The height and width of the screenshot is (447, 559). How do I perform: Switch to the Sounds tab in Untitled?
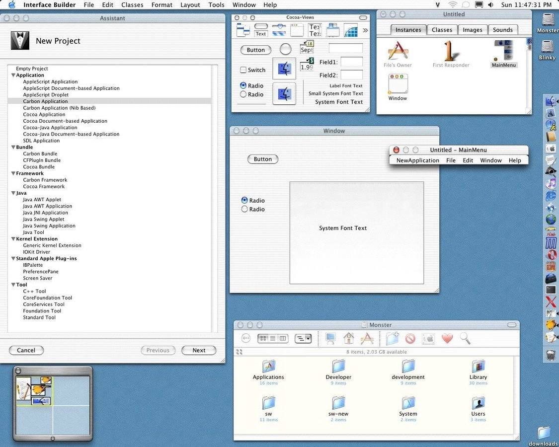tap(503, 30)
